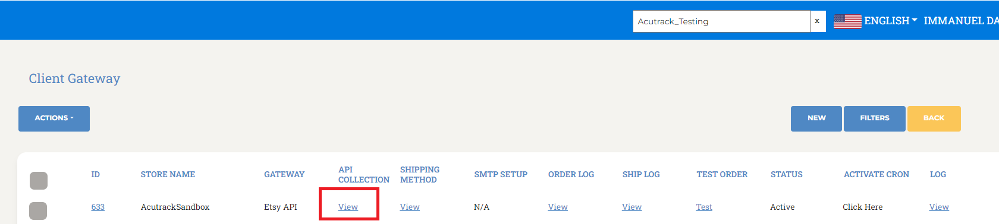Image resolution: width=999 pixels, height=224 pixels.
Task: Click the NEW button
Action: pyautogui.click(x=816, y=119)
